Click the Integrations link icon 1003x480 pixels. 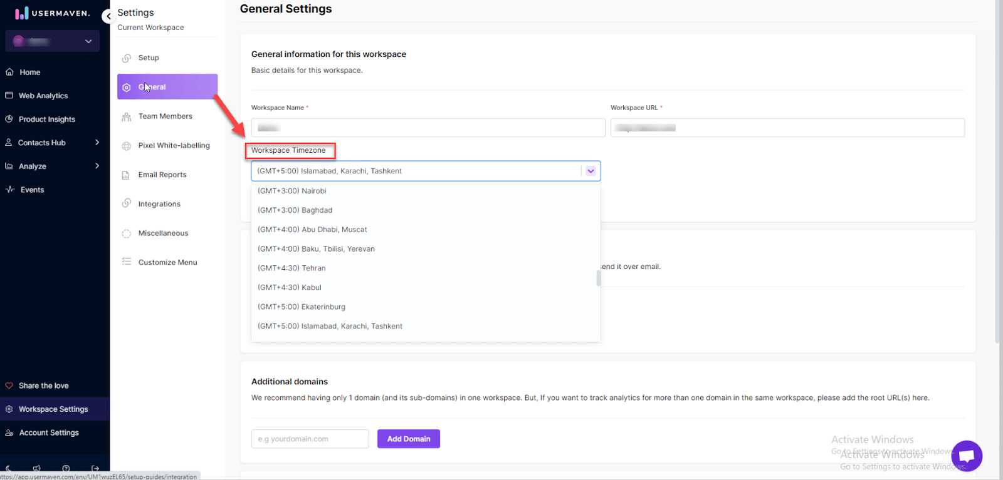click(127, 203)
